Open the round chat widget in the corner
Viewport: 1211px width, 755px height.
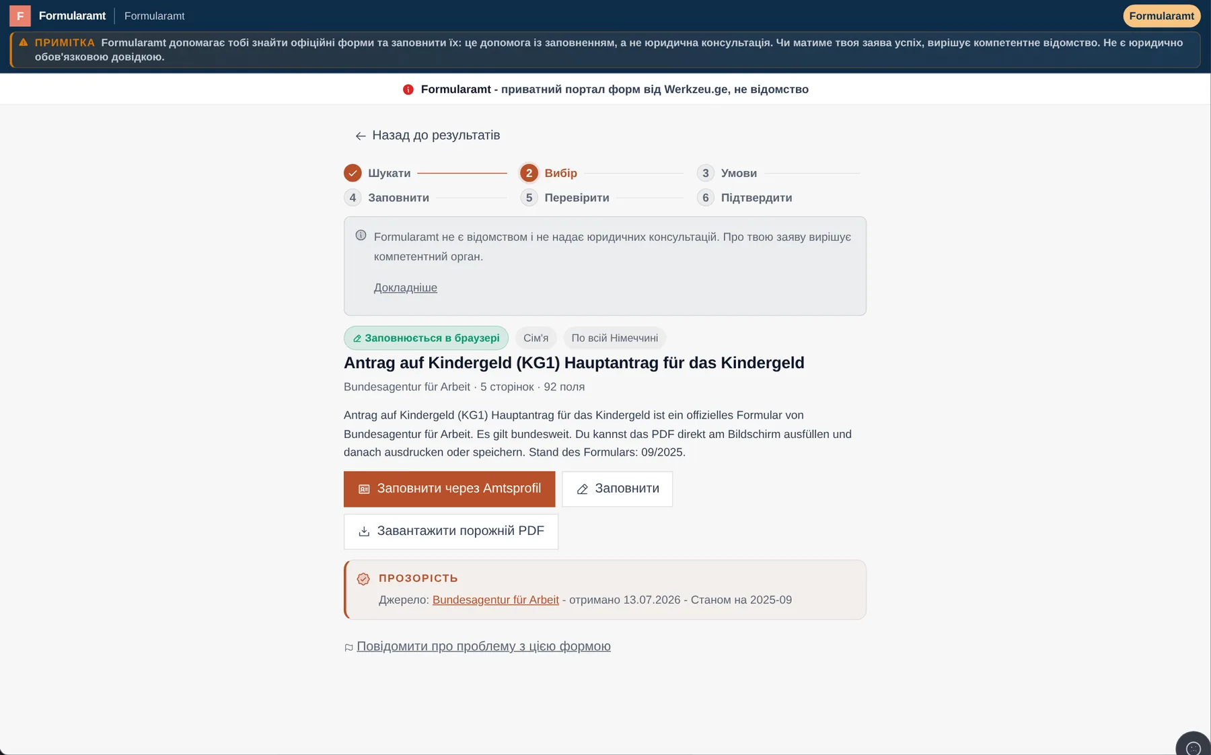pyautogui.click(x=1194, y=747)
